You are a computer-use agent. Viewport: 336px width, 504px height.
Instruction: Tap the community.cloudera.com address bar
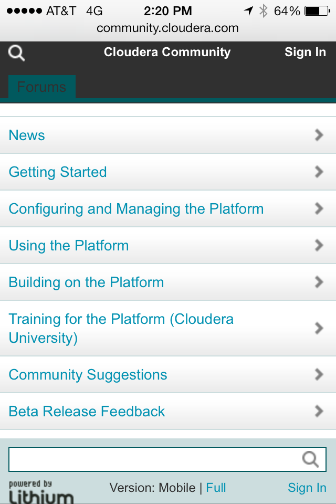(x=167, y=28)
